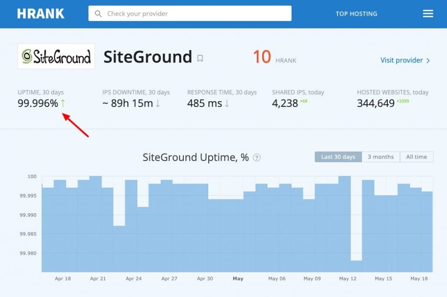Click the IPS DOWNTIME, 30 days label
The width and height of the screenshot is (447, 297).
tap(136, 92)
